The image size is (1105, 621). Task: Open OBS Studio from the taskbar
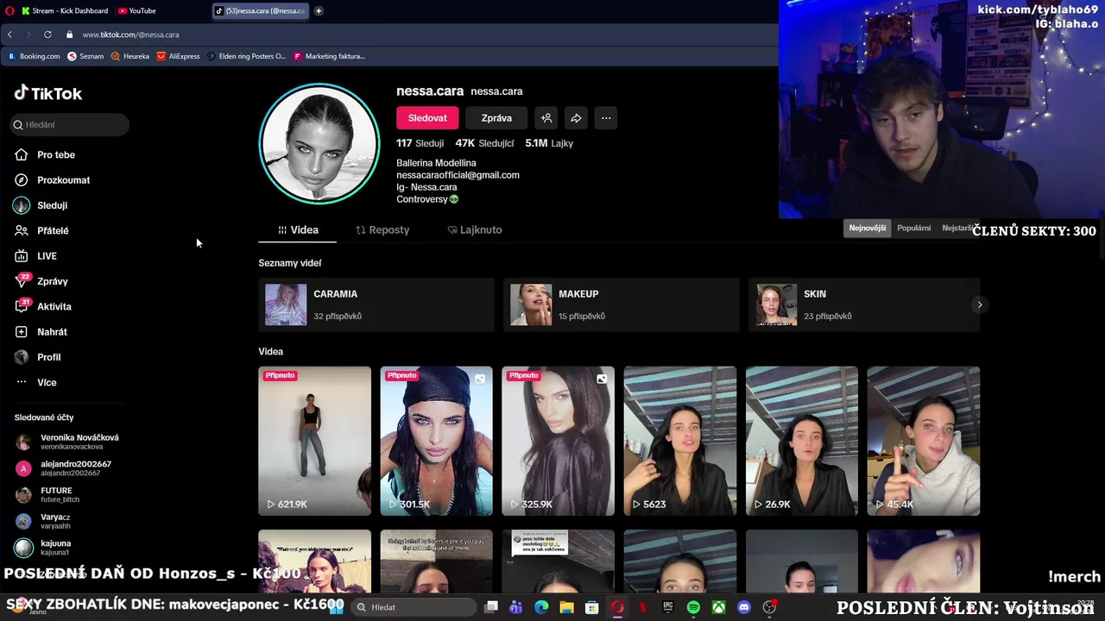[x=769, y=607]
